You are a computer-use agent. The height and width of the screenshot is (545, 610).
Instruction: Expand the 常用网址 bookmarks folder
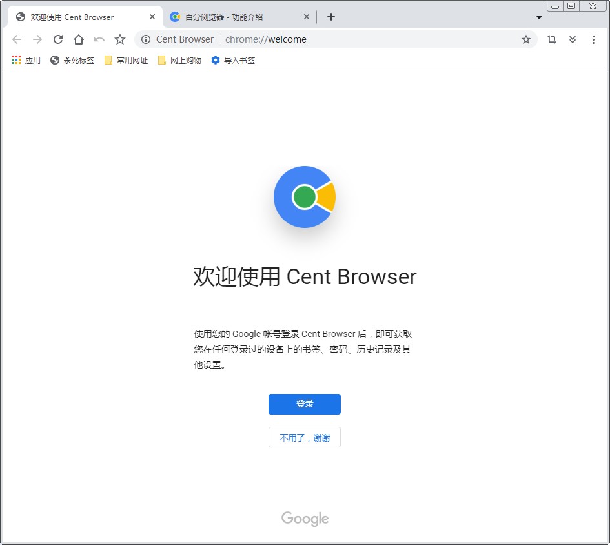(x=125, y=60)
